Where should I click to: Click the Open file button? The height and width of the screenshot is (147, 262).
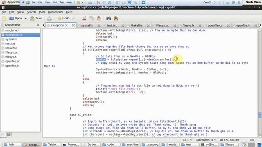click(16, 18)
